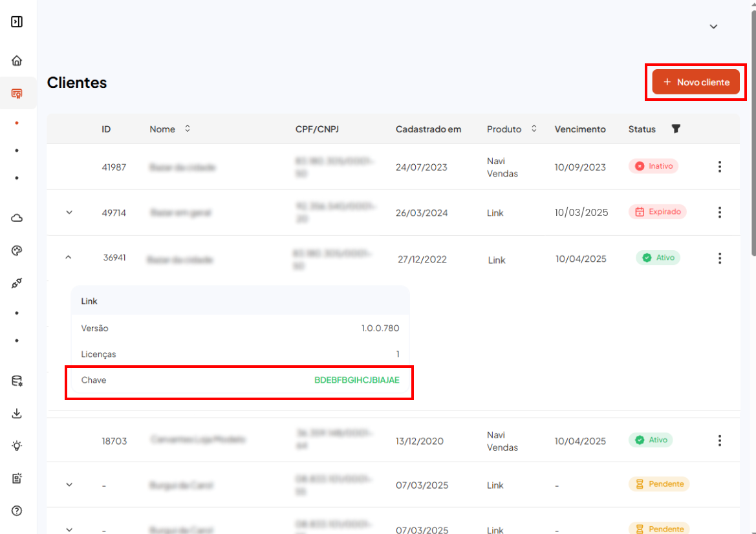Image resolution: width=756 pixels, height=534 pixels.
Task: Open the lightbulb ideas icon in sidebar
Action: pyautogui.click(x=17, y=446)
